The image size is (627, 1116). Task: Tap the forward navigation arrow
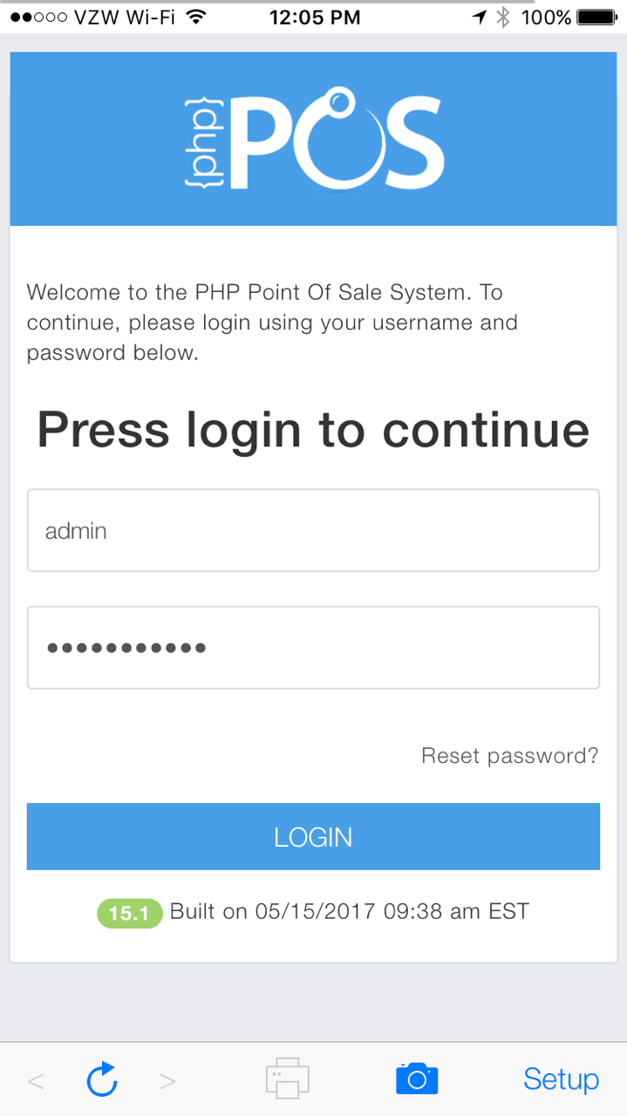pyautogui.click(x=168, y=1082)
